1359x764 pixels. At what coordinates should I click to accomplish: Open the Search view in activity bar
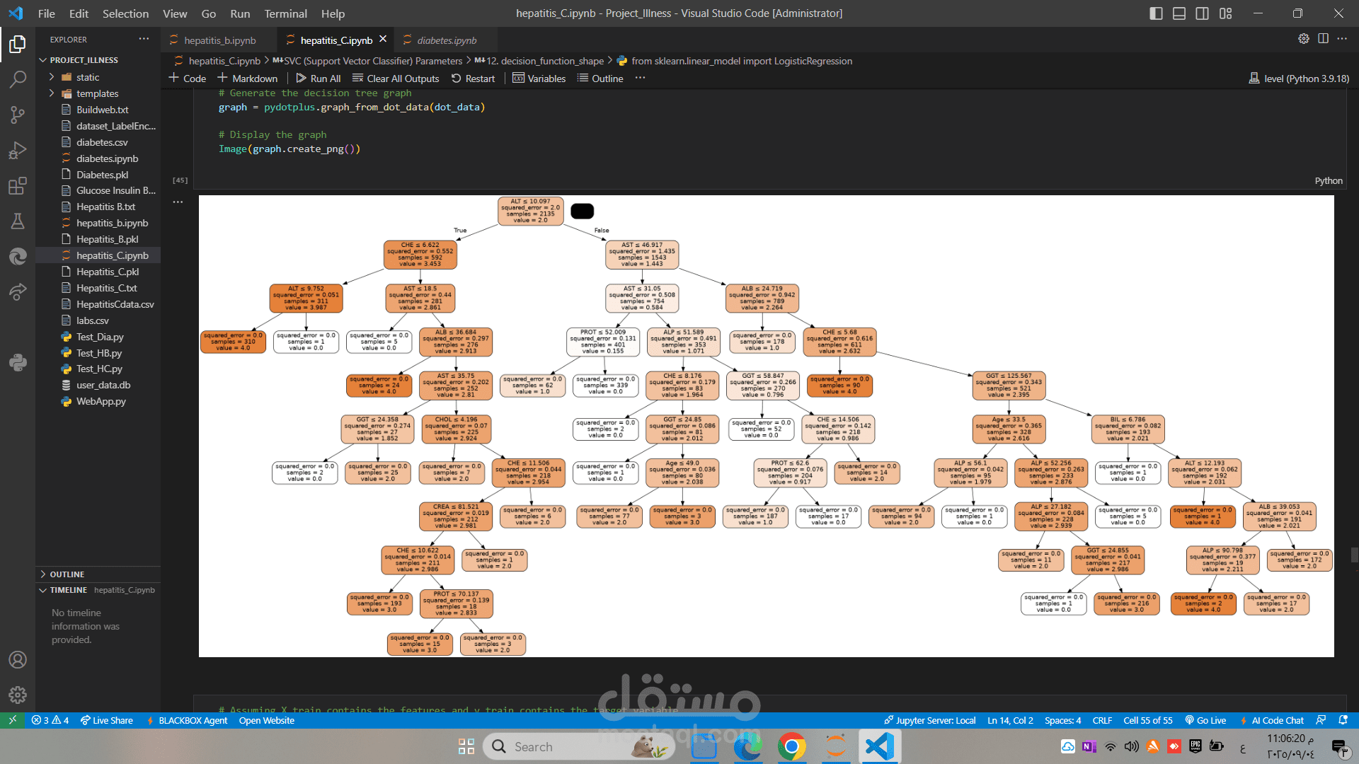coord(18,79)
